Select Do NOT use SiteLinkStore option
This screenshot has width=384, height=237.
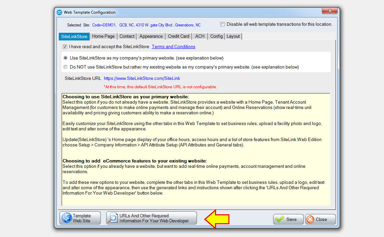click(65, 67)
